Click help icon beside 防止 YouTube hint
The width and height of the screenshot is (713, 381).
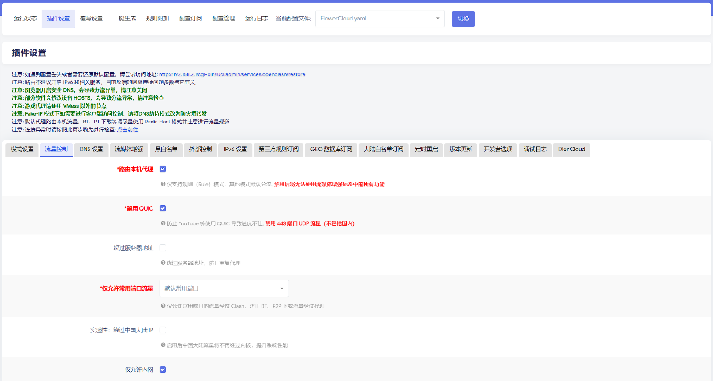[163, 223]
